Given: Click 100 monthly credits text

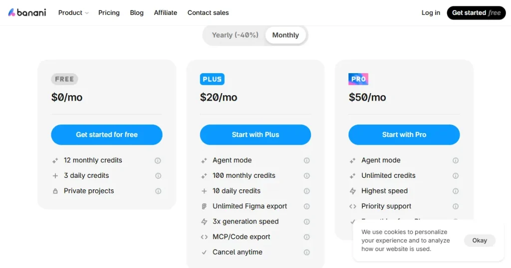Looking at the screenshot, I should (244, 176).
